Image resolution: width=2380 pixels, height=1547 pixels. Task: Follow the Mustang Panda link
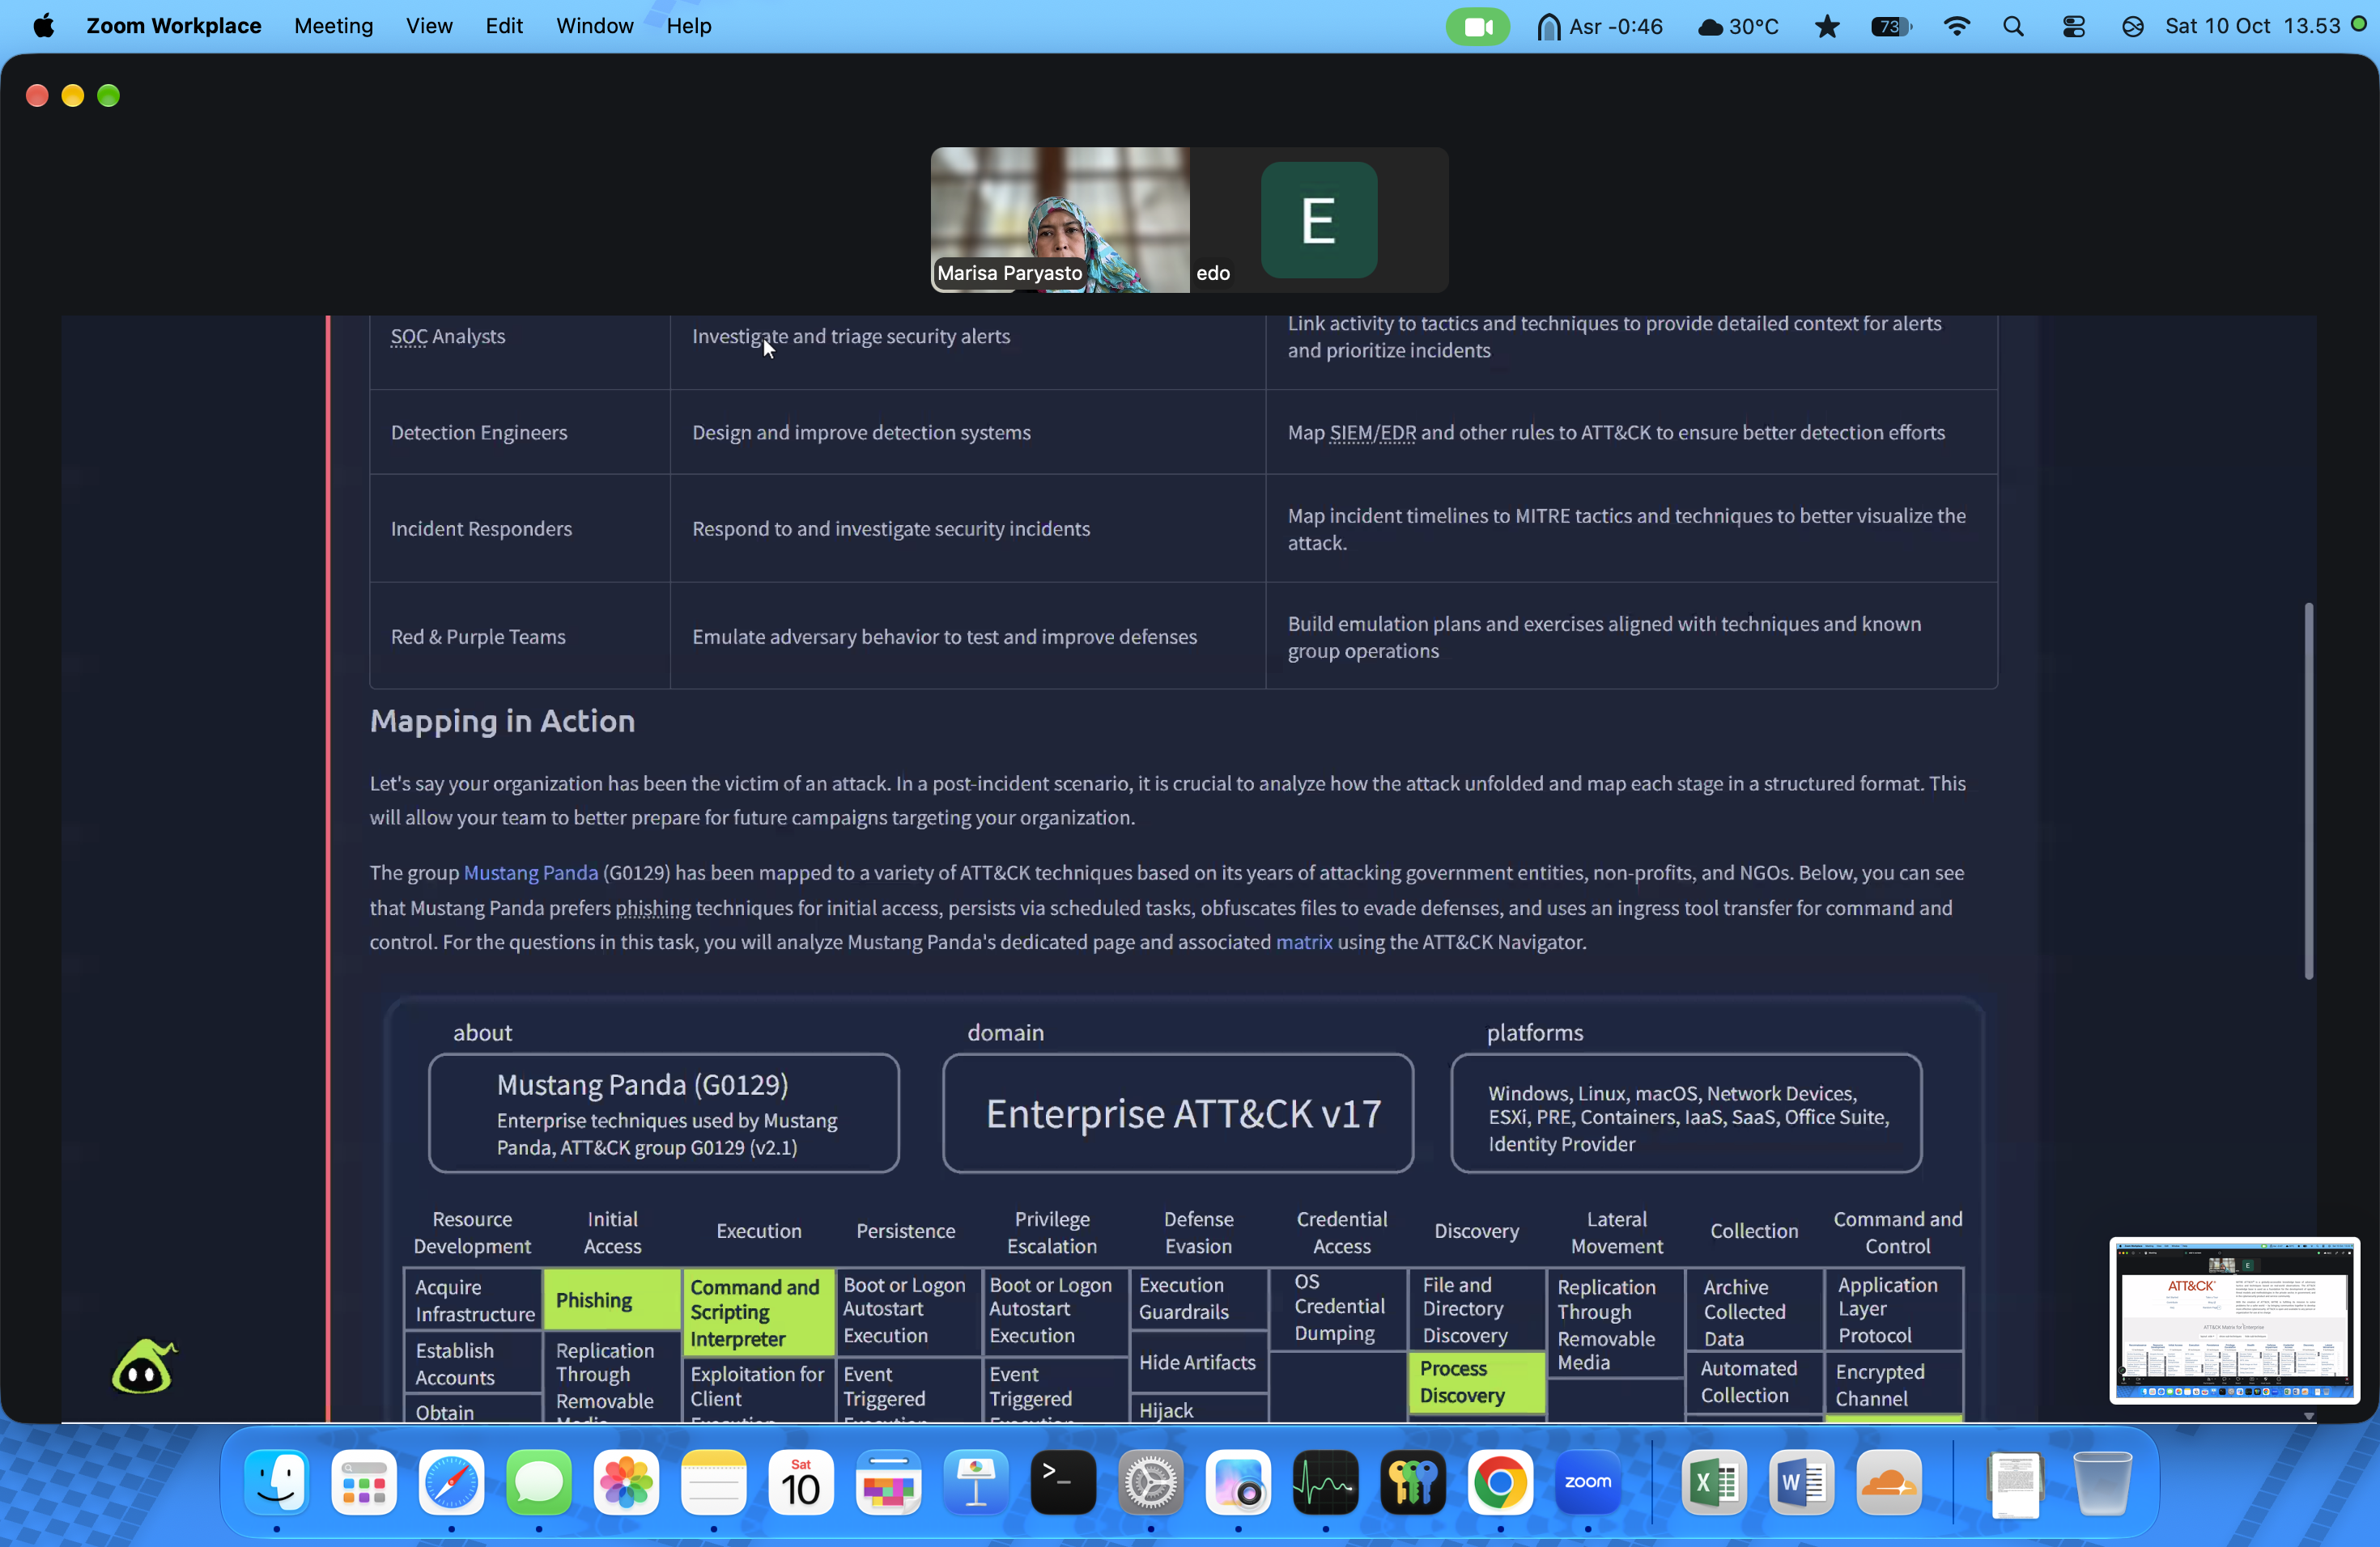530,872
